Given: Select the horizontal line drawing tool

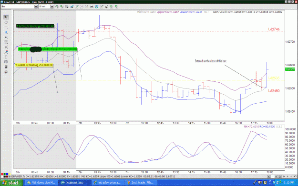Looking at the screenshot, I should pos(6,27).
